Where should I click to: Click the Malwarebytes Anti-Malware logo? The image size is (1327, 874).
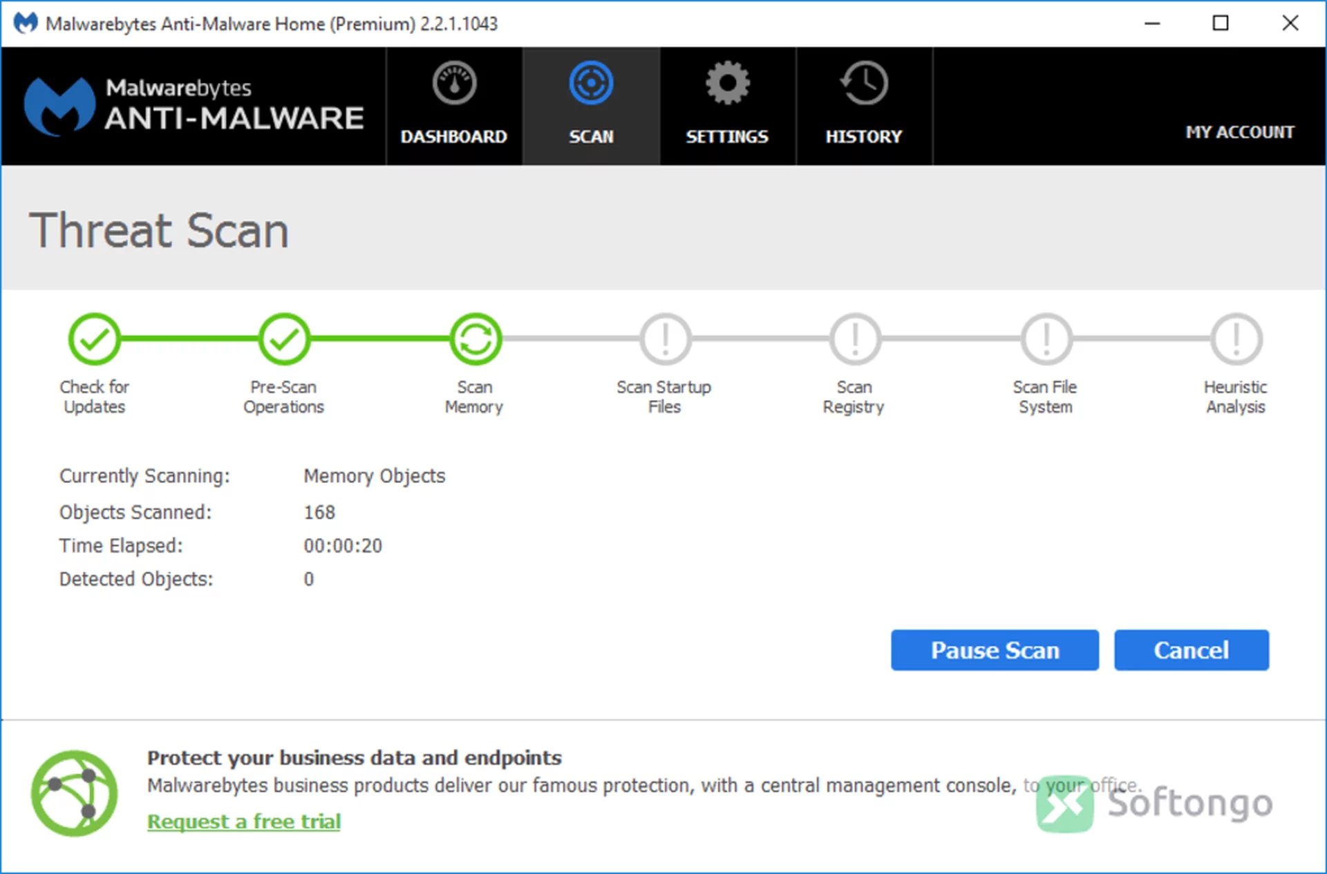[194, 106]
